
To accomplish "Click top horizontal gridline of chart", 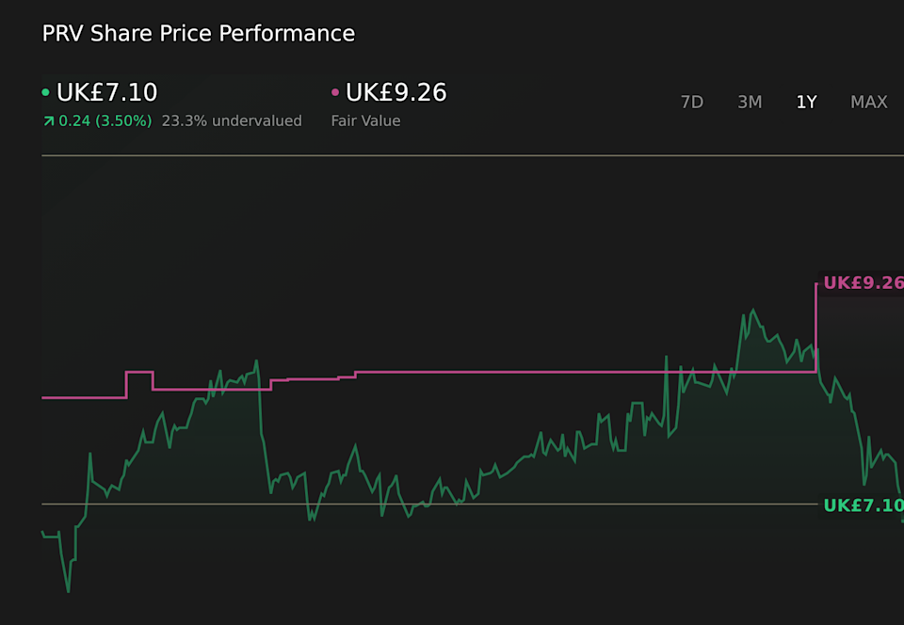I will [471, 155].
